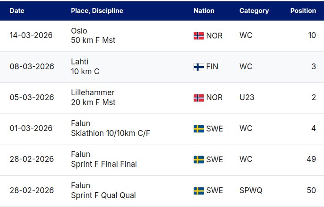Image resolution: width=324 pixels, height=207 pixels.
Task: Open the Oslo 50 km F Mst result
Action: 93,36
